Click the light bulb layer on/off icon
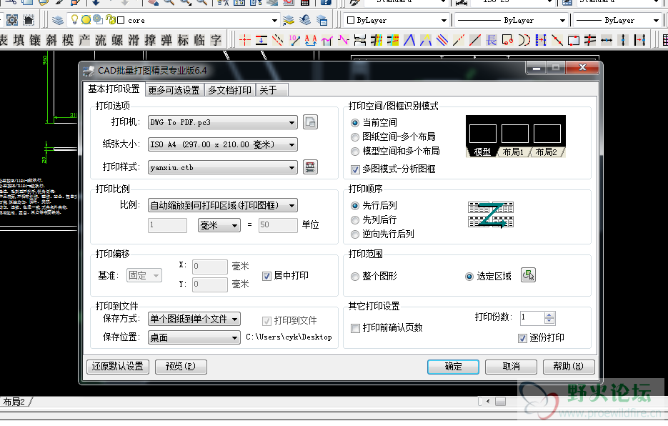The height and width of the screenshot is (426, 668). [x=74, y=19]
